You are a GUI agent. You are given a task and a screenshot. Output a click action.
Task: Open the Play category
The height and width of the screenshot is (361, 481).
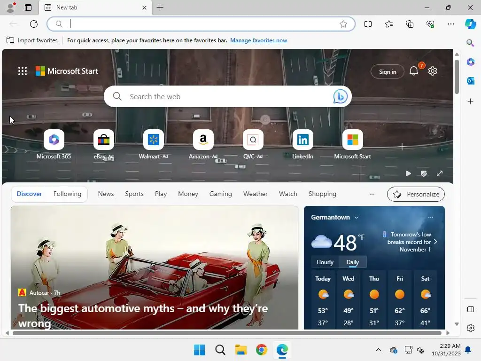pyautogui.click(x=161, y=194)
